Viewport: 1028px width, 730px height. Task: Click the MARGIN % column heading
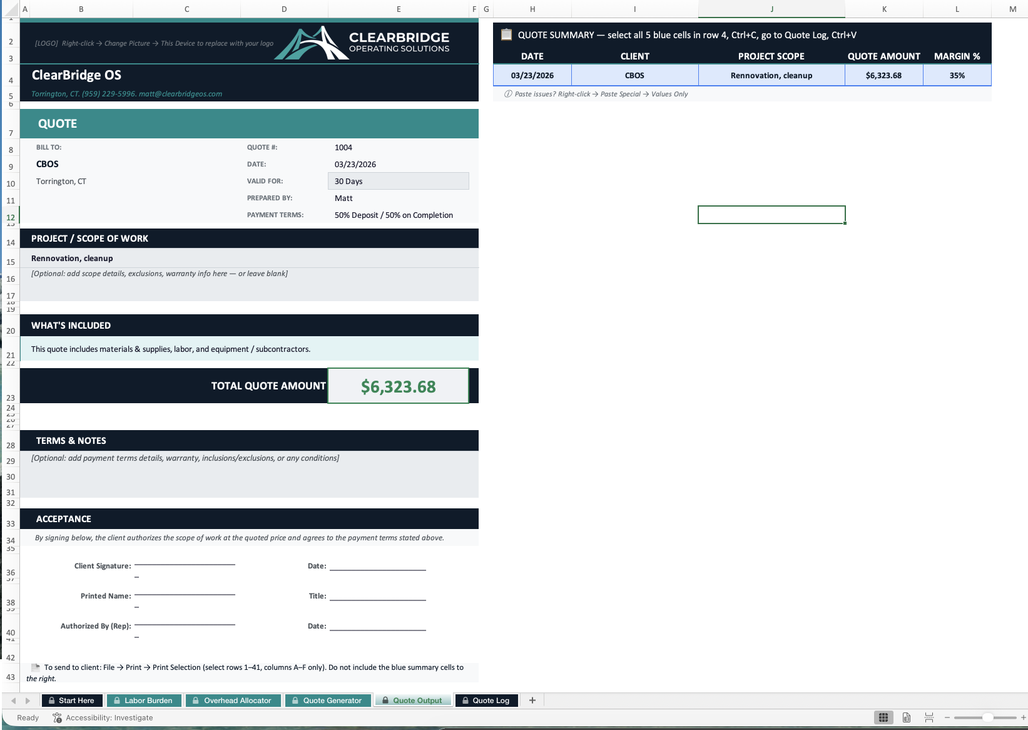pyautogui.click(x=957, y=56)
